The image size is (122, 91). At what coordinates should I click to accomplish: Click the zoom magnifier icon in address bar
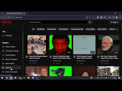point(90,17)
